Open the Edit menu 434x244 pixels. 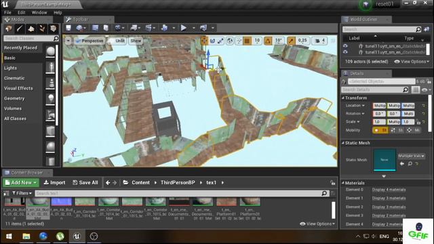tap(21, 12)
